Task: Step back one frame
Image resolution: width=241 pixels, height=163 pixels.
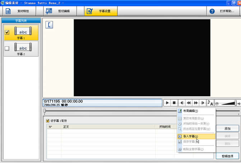Action: pos(182,103)
